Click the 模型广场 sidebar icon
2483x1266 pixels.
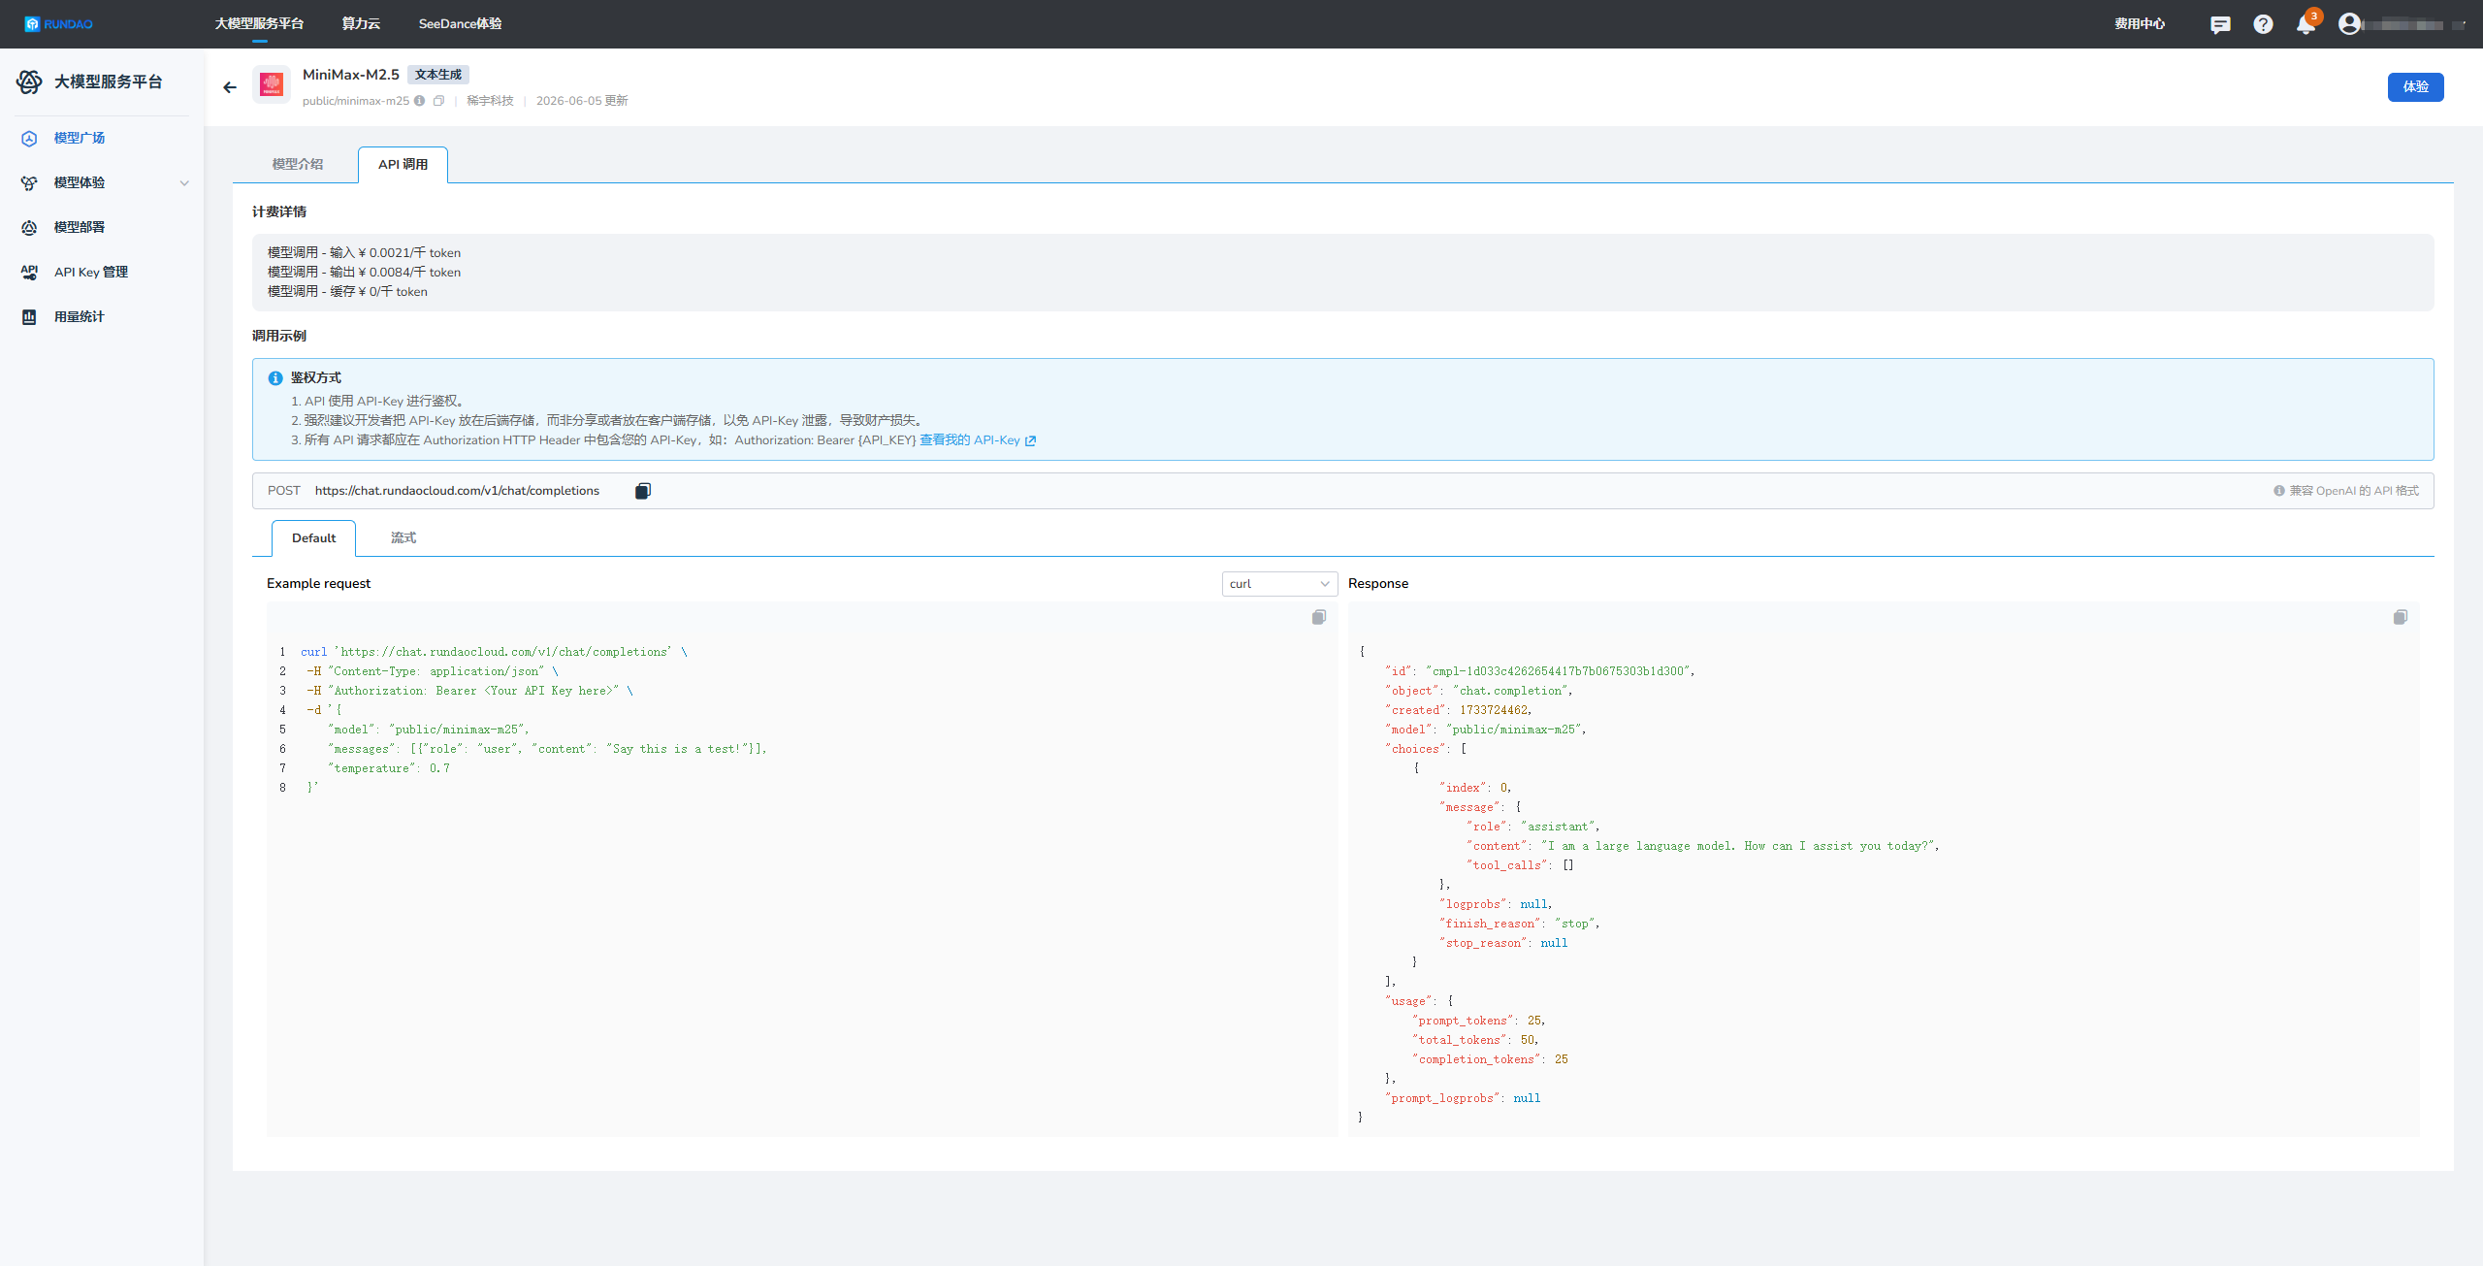[29, 138]
